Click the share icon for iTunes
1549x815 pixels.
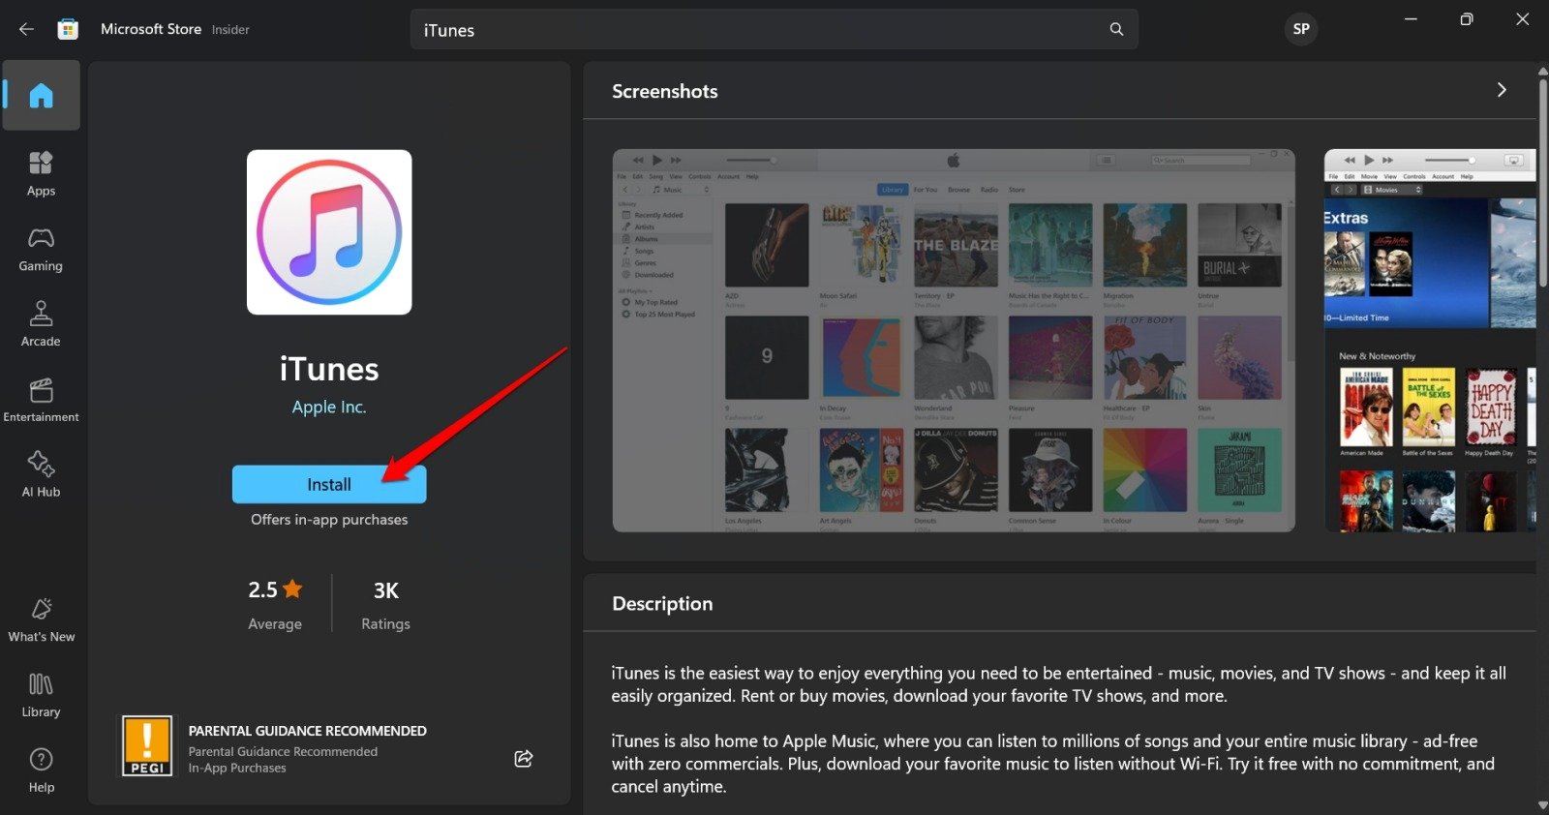pyautogui.click(x=524, y=759)
